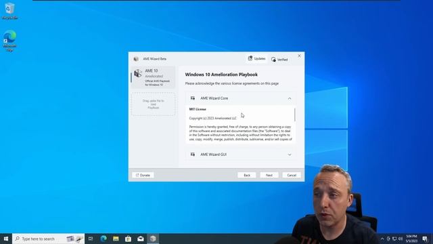This screenshot has width=433, height=244.
Task: Open the Mail app from the taskbar
Action: pos(141,239)
